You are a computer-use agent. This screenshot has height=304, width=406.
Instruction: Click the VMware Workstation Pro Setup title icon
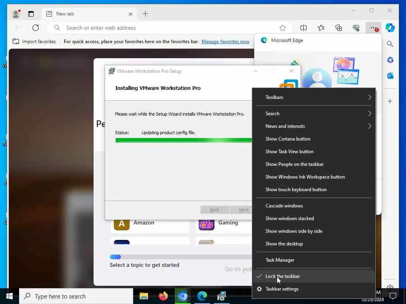tap(111, 71)
